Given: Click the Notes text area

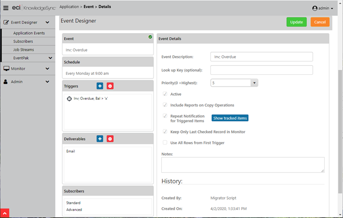Looking at the screenshot, I should [x=243, y=165].
